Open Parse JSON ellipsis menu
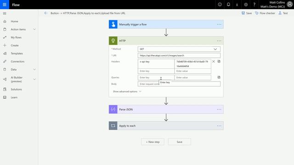The width and height of the screenshot is (294, 165). [219, 110]
